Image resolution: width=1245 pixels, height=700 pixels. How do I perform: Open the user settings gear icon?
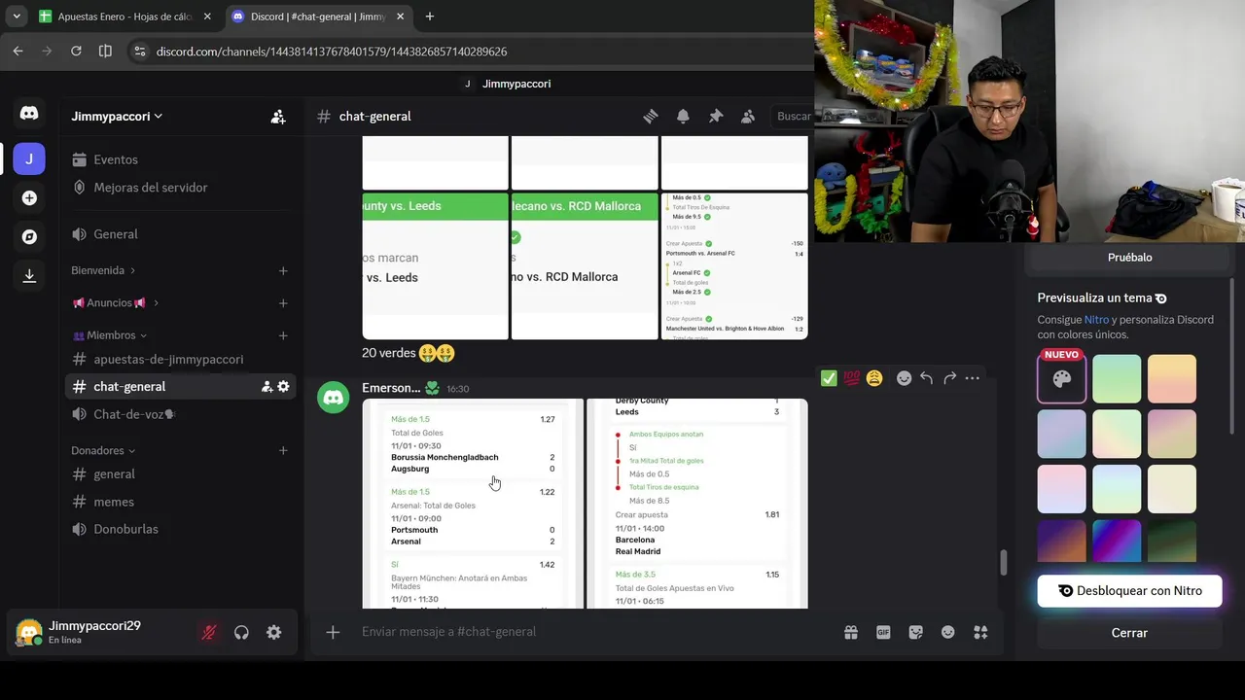[x=274, y=632]
